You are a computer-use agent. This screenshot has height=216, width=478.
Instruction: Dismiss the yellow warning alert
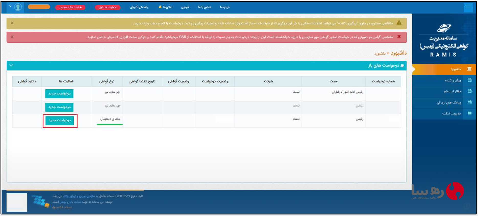pos(12,23)
